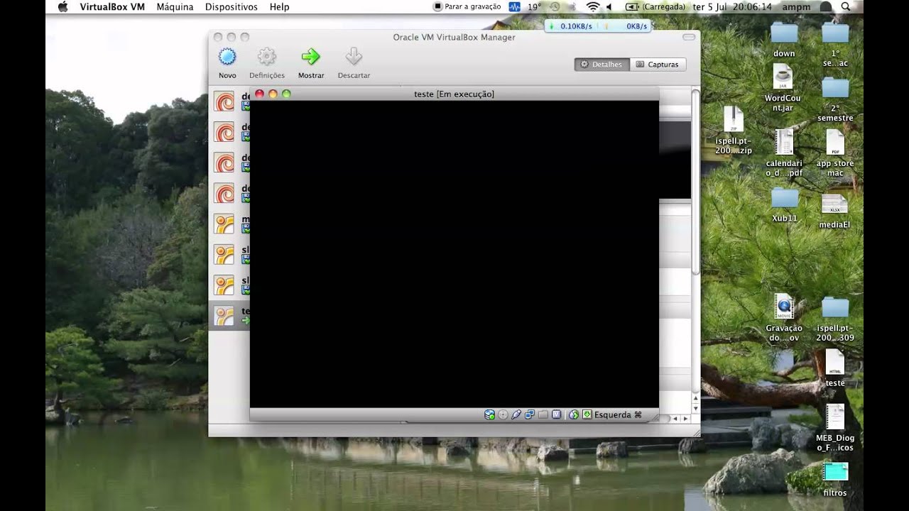The image size is (909, 511).
Task: Click the battery Carregada status
Action: [x=655, y=6]
